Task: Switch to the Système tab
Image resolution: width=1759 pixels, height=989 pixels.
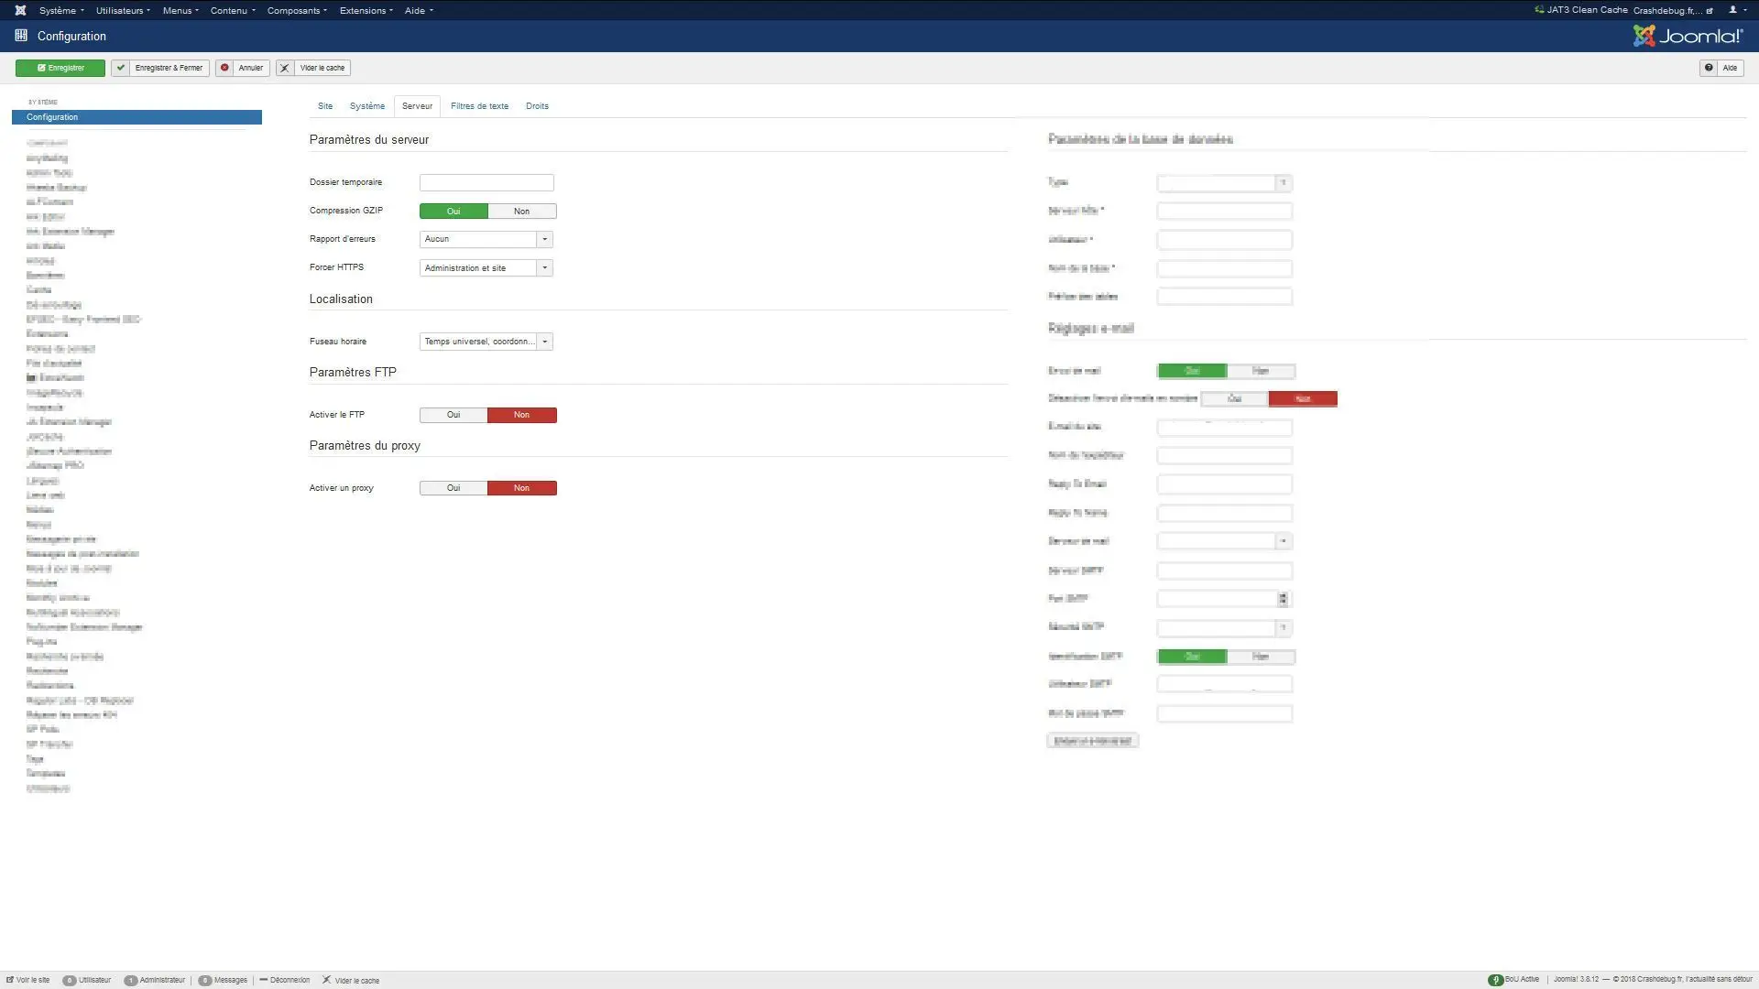Action: [x=367, y=106]
